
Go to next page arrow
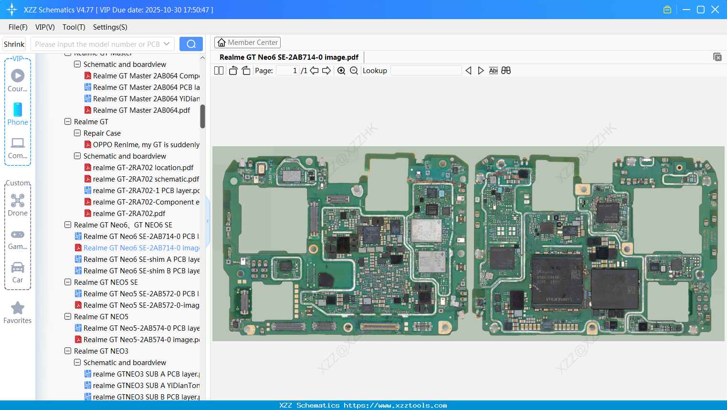(x=327, y=71)
